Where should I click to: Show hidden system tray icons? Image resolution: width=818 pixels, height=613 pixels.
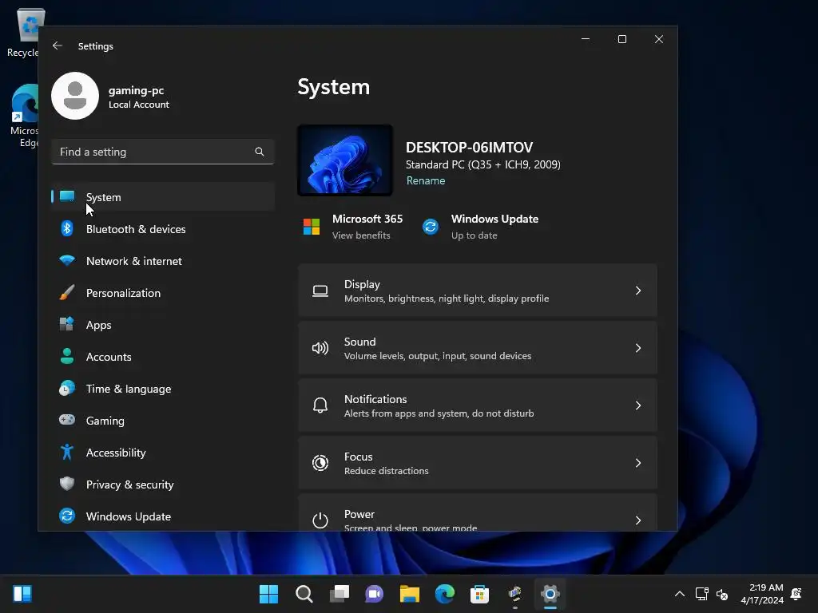680,594
